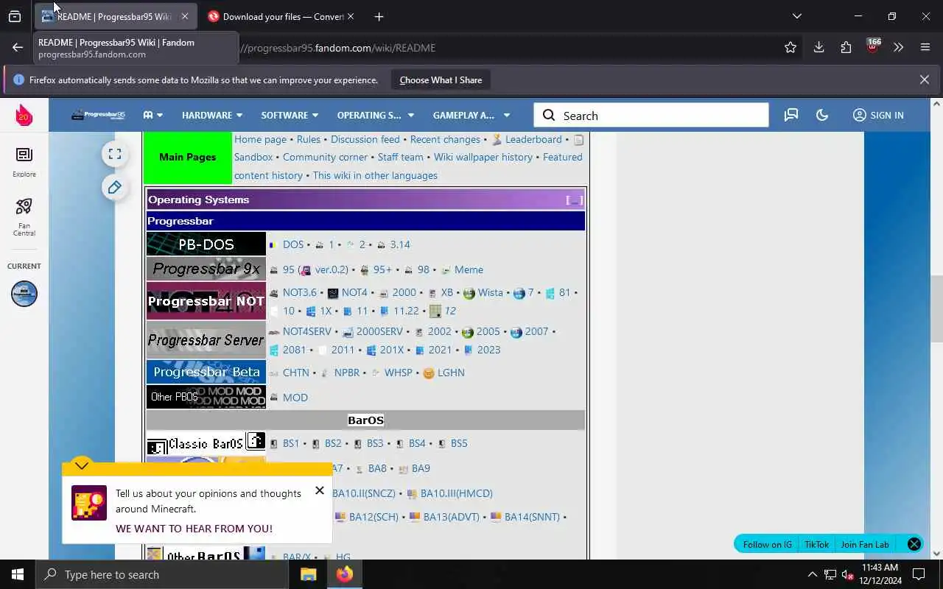Expand the GAMEPLAY A... menu

coord(471,115)
